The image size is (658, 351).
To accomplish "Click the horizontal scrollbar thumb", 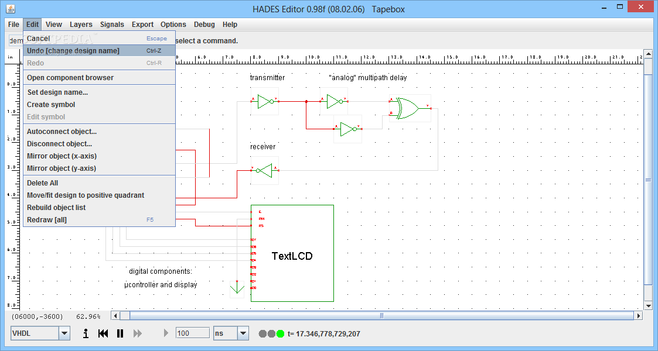I will [x=381, y=316].
